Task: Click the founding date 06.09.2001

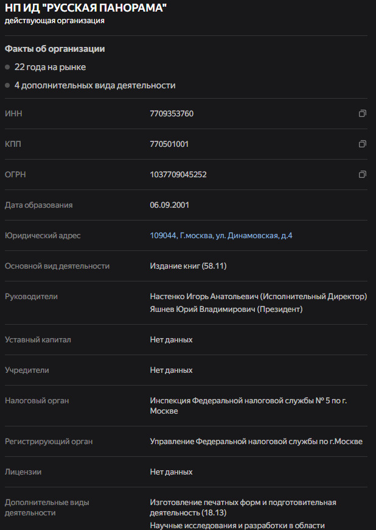Action: tap(169, 205)
